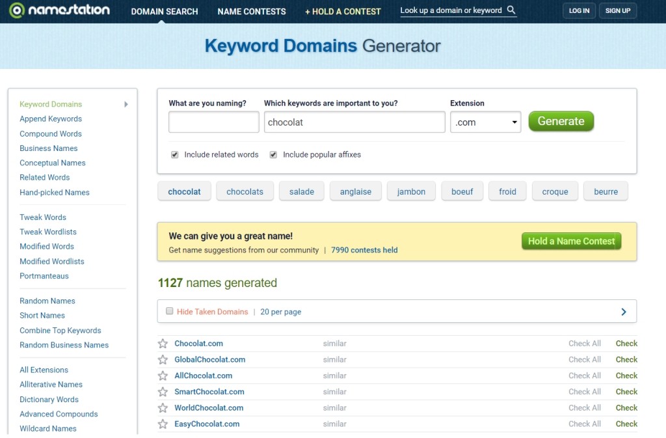Open Alliterative Names in the sidebar
This screenshot has width=666, height=438.
pos(51,384)
